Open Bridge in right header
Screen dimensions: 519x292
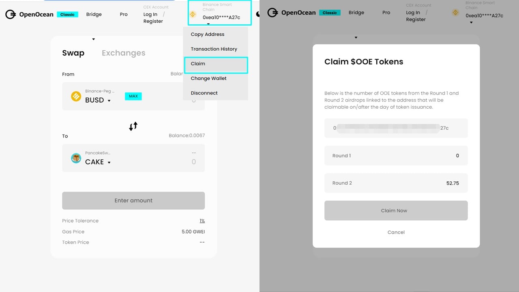pos(356,13)
